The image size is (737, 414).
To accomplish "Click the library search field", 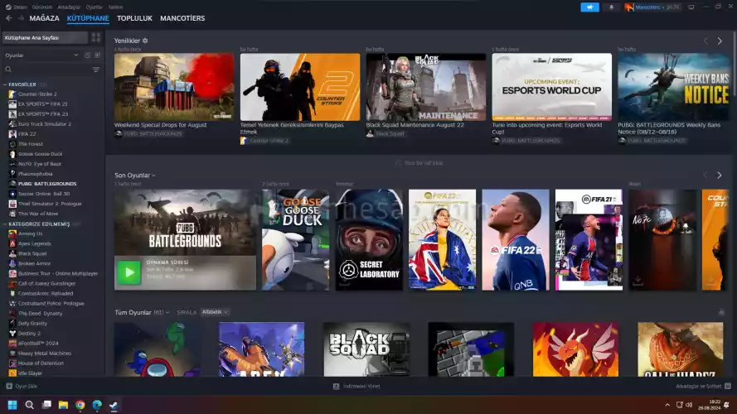I will [46, 70].
